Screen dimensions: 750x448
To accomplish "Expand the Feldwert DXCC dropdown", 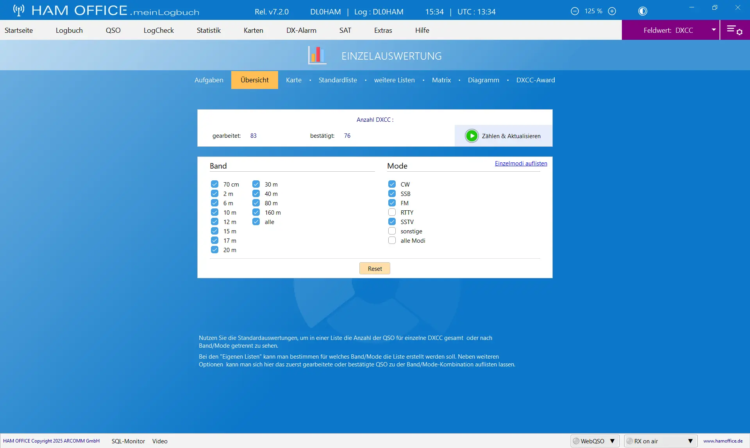I will coord(714,30).
